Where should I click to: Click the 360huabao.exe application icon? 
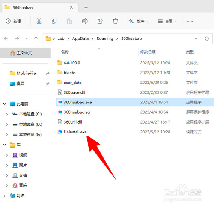click(60, 102)
